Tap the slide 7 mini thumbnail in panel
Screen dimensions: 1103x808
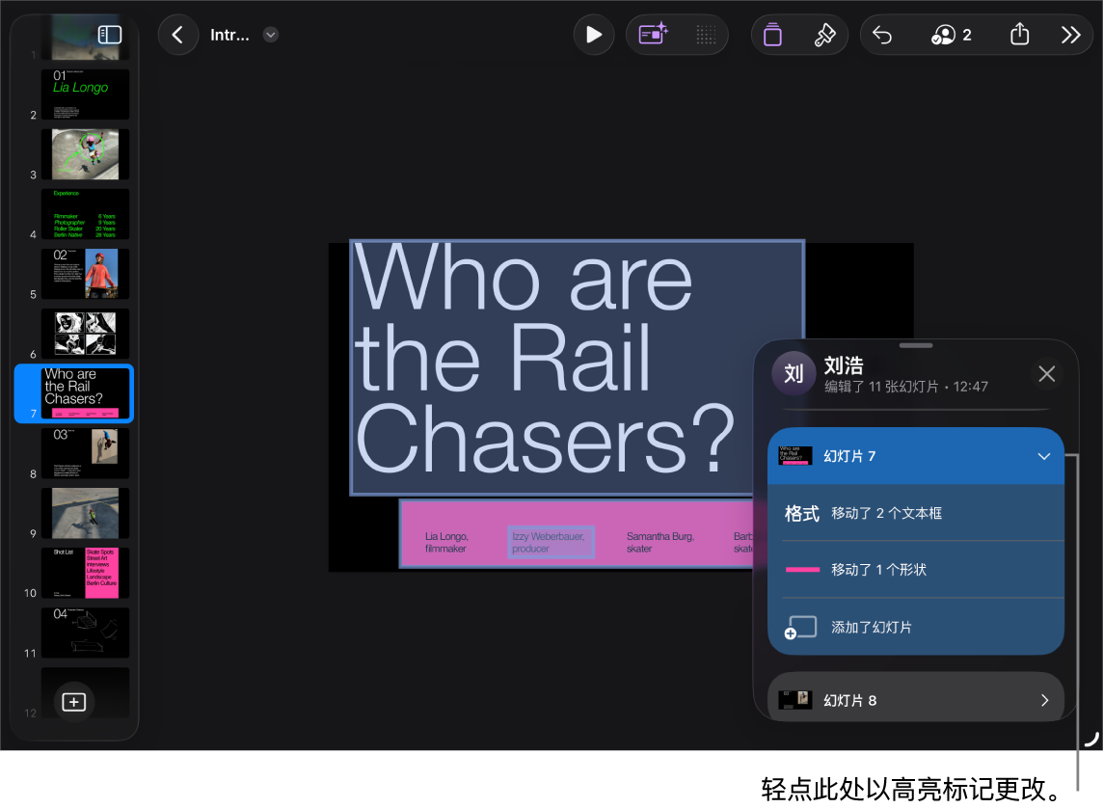pyautogui.click(x=794, y=456)
